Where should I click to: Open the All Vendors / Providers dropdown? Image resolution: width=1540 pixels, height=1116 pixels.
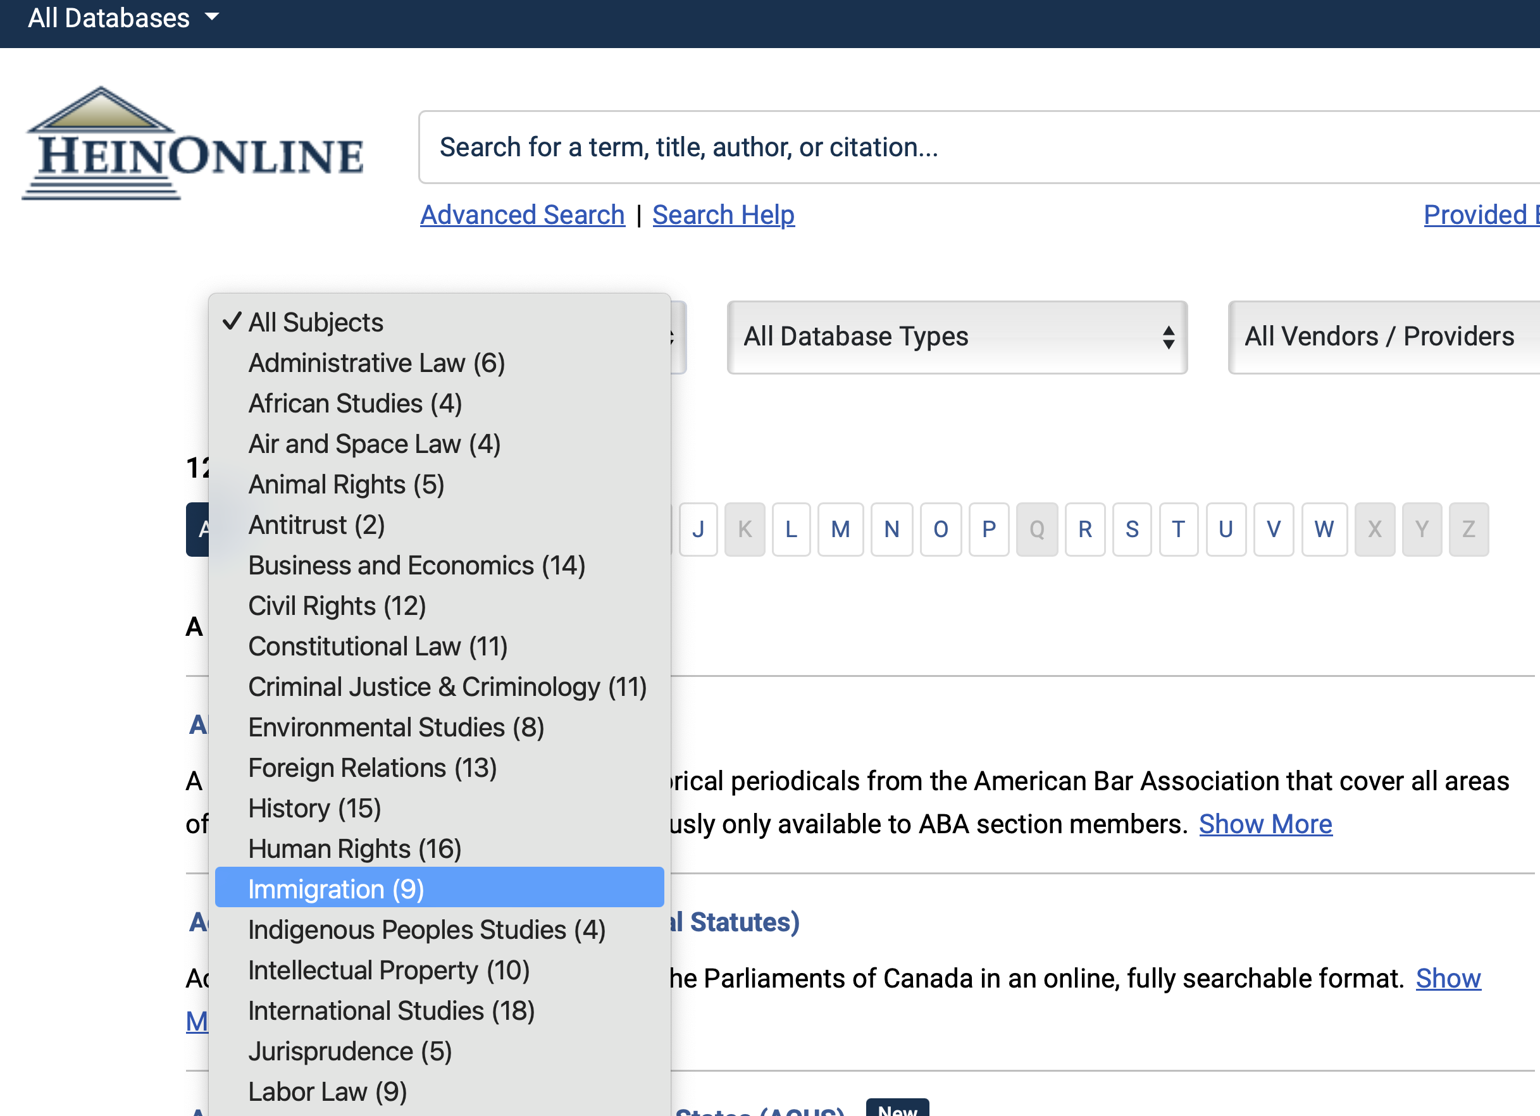click(x=1384, y=337)
